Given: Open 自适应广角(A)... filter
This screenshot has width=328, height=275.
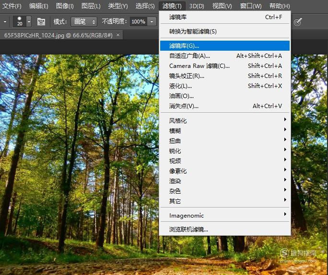Looking at the screenshot, I should coord(225,55).
